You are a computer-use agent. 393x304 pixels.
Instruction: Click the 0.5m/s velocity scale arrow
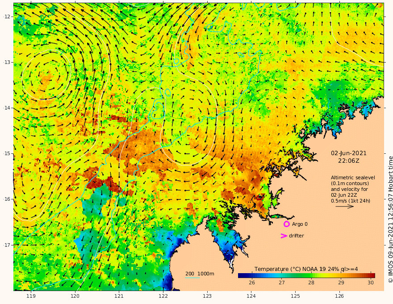pos(344,207)
